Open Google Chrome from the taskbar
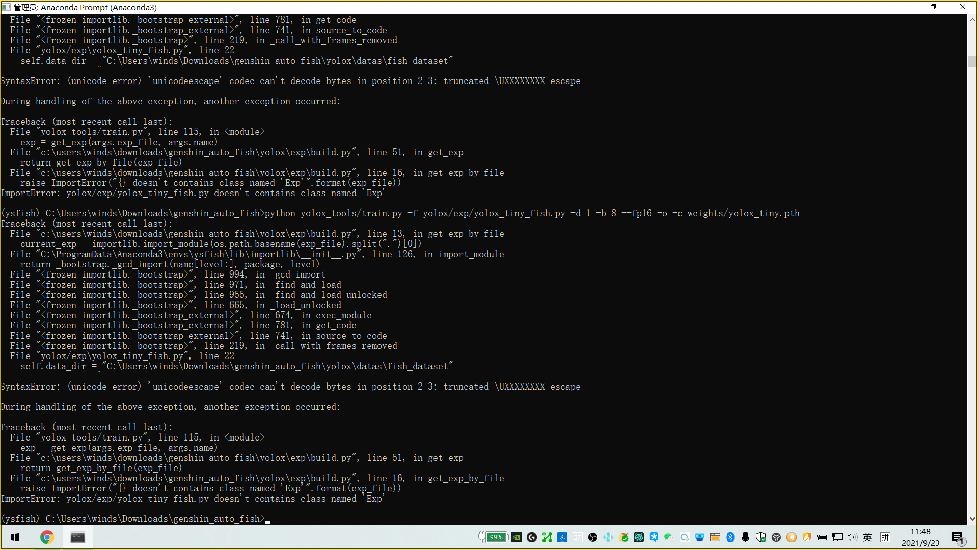 pyautogui.click(x=47, y=537)
